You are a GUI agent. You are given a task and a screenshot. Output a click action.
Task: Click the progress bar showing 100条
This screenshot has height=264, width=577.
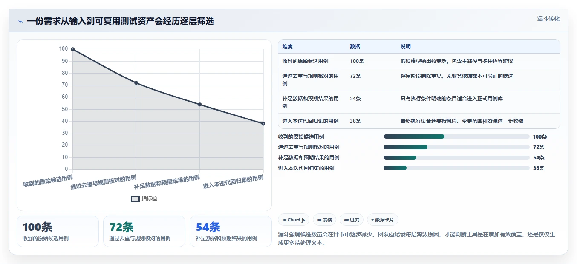[x=456, y=136]
